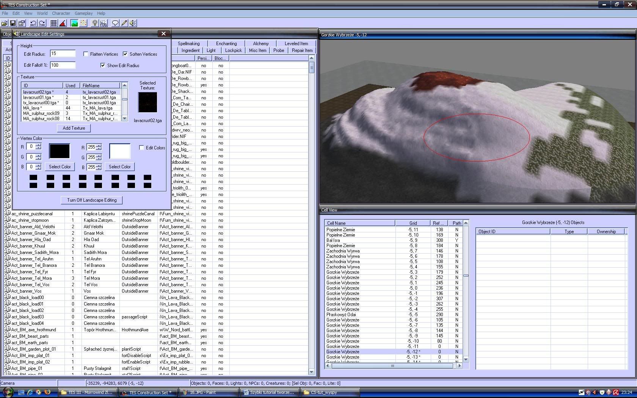Viewport: 637px width, 398px height.
Task: Select the MA_lava texture row
Action: (71, 108)
